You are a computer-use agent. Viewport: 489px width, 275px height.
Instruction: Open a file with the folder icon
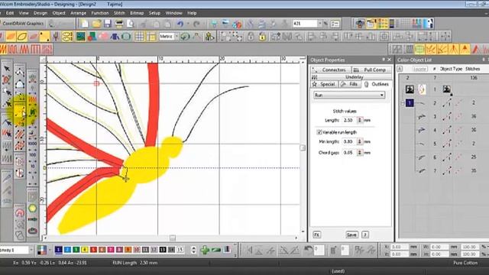tap(96, 24)
